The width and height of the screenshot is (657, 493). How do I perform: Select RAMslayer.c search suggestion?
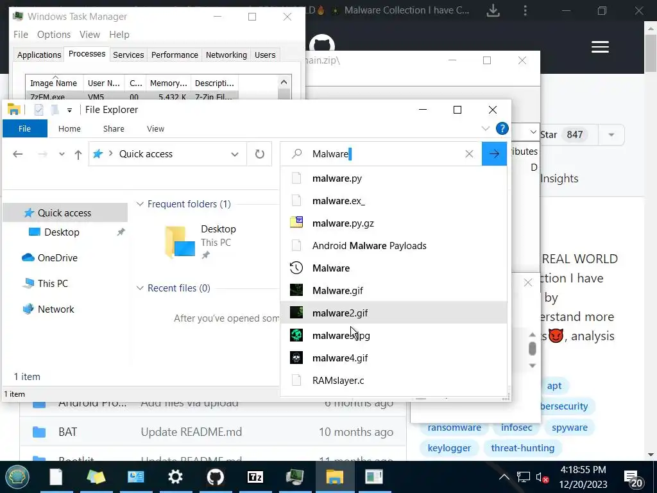pos(393,380)
